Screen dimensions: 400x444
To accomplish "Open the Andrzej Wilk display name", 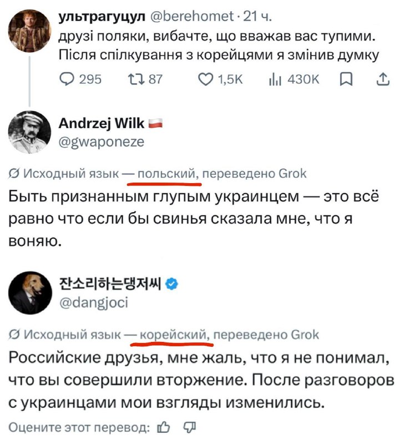I will tap(102, 123).
